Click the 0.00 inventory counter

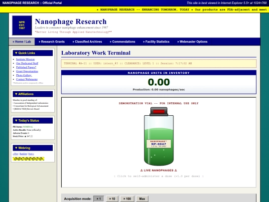pos(159,82)
